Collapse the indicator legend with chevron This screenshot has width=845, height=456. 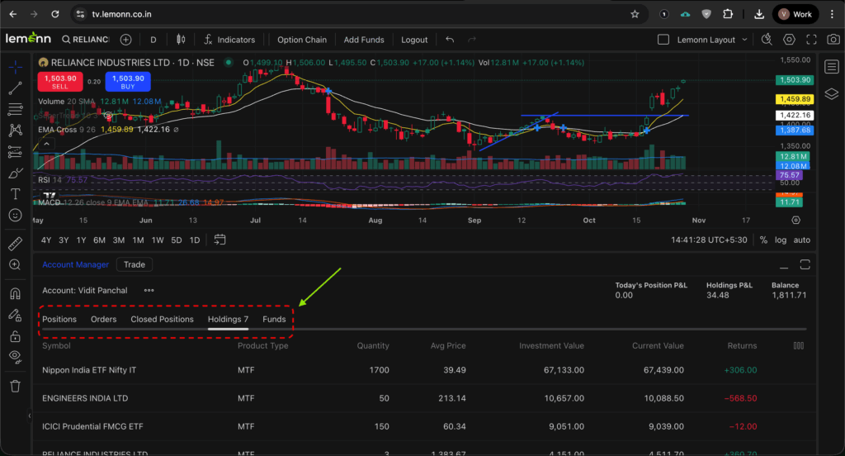pos(47,144)
